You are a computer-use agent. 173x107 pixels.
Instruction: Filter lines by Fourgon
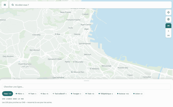[x=76, y=94]
